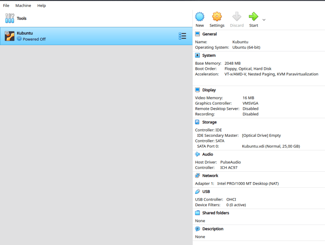Open the File menu
Viewport: 325px width, 245px height.
tap(6, 6)
